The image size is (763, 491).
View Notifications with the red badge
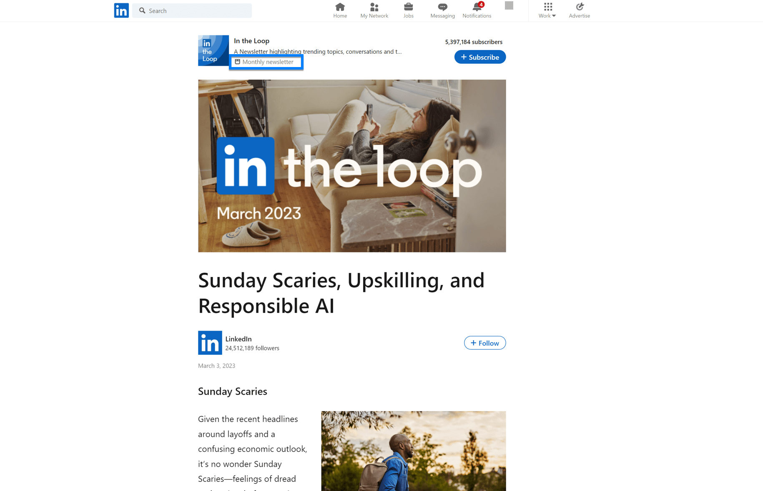coord(477,10)
